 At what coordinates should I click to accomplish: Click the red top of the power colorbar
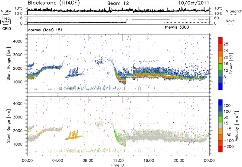[221, 40]
